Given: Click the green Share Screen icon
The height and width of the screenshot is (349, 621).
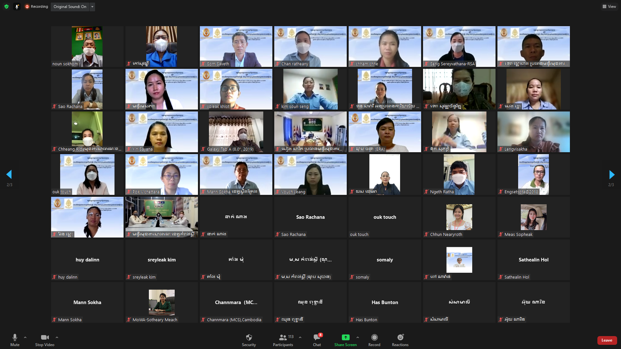Looking at the screenshot, I should pos(345,337).
